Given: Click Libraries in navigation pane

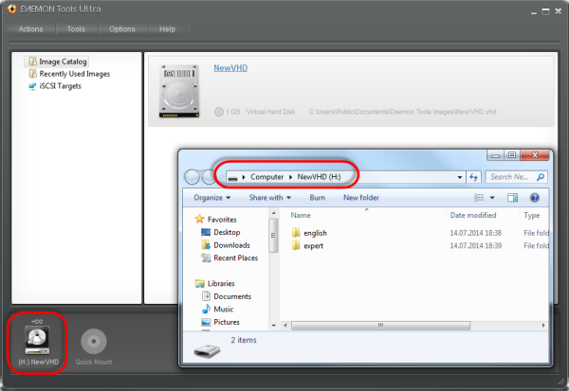Looking at the screenshot, I should point(221,284).
